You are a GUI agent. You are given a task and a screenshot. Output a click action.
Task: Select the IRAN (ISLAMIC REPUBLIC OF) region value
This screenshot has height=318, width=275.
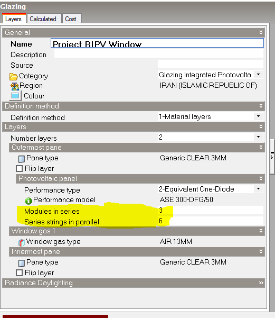[208, 85]
